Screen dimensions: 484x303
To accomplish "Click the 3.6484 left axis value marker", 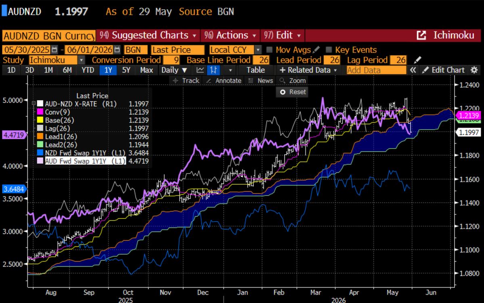I will coord(14,188).
